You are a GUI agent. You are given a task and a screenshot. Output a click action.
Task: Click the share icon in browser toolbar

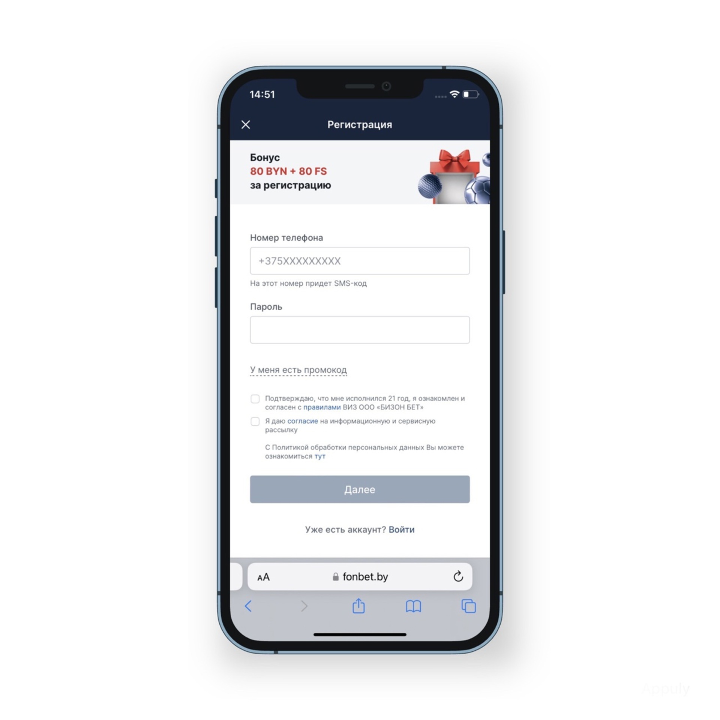click(359, 607)
